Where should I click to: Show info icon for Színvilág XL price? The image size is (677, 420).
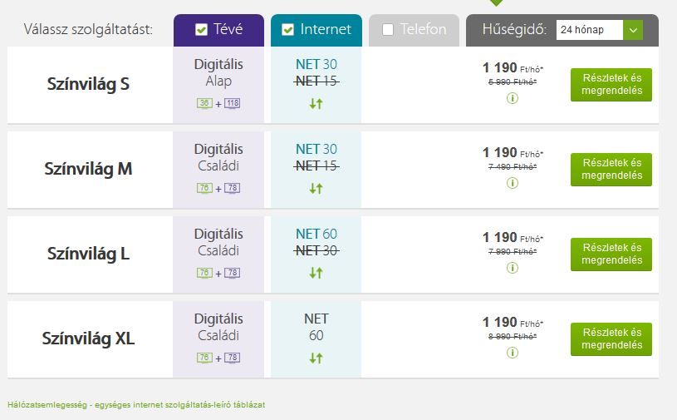(x=512, y=353)
